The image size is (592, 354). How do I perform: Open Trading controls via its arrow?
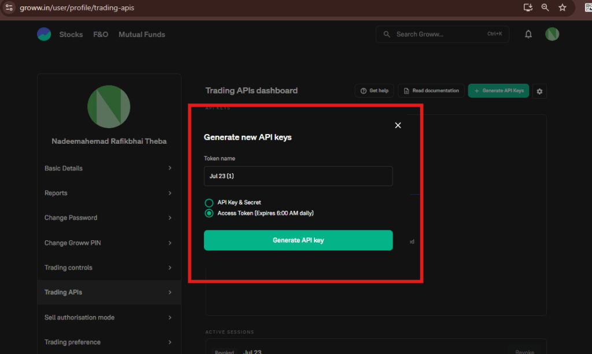coord(170,268)
